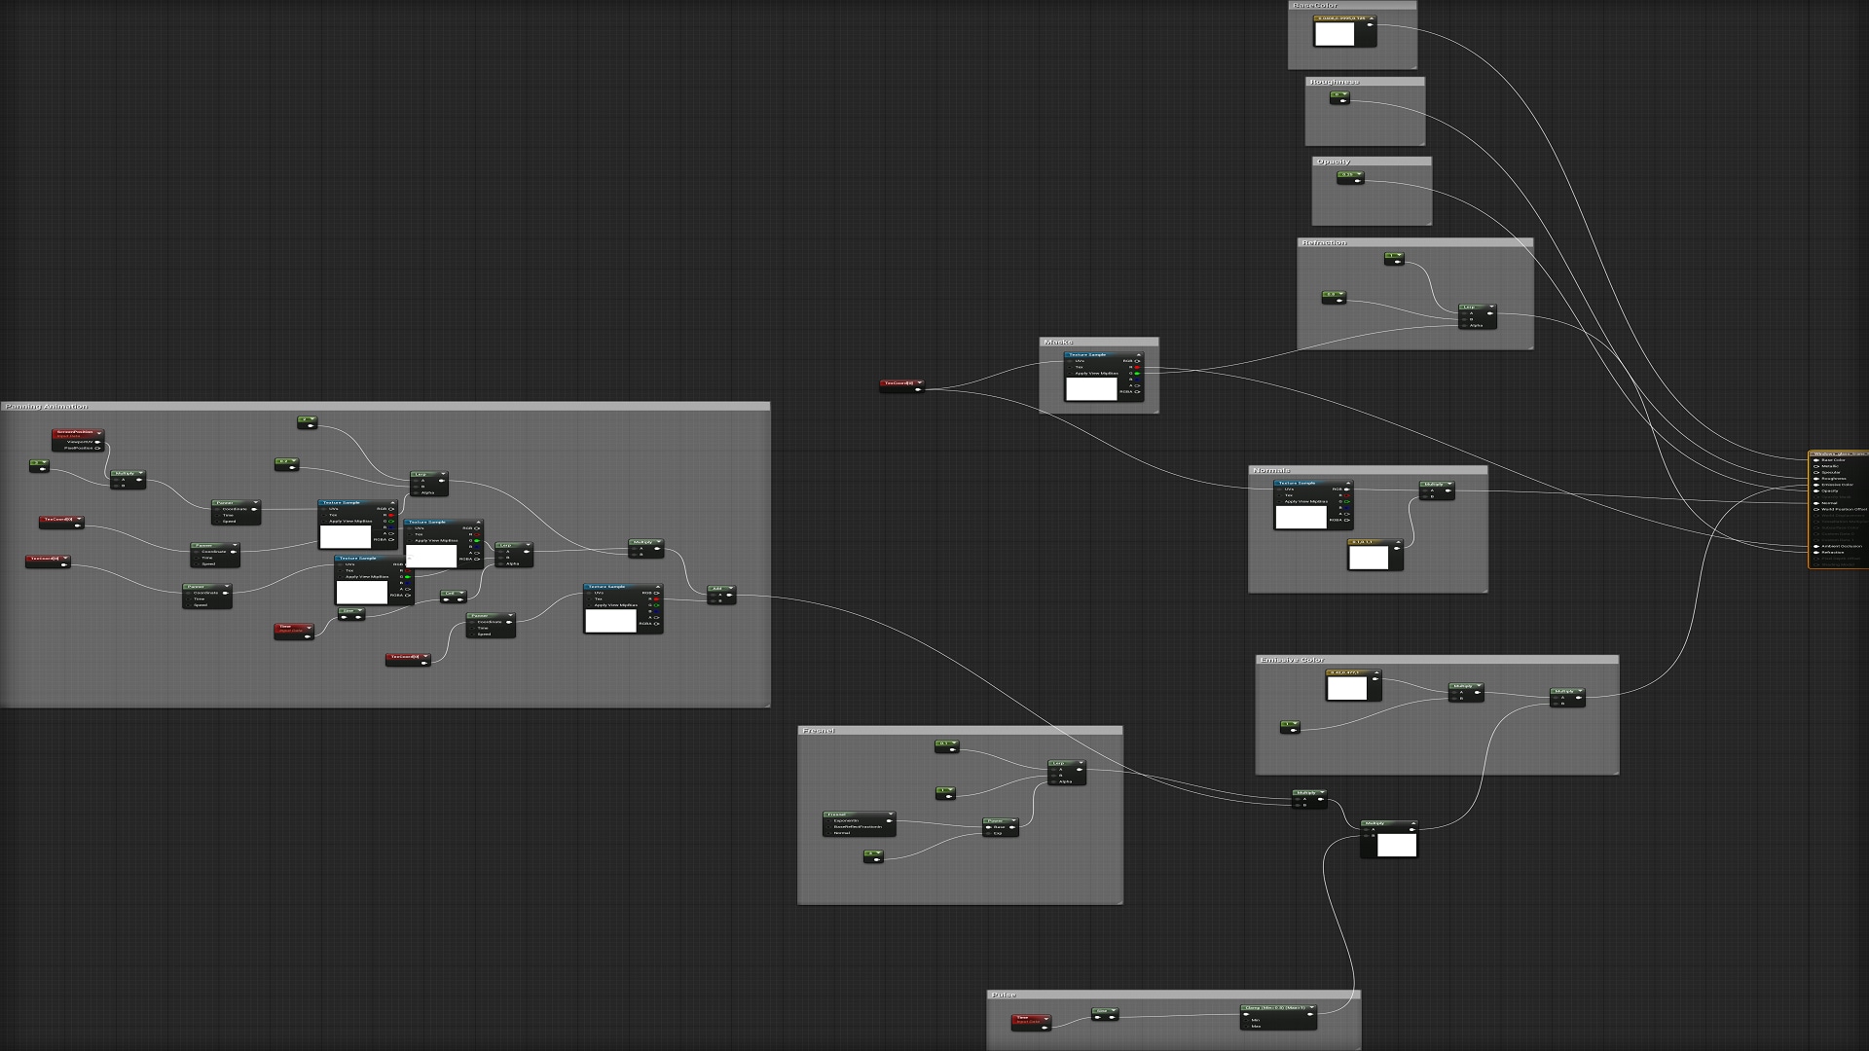Click the output pin of the Time node in Pulse

click(1044, 1028)
